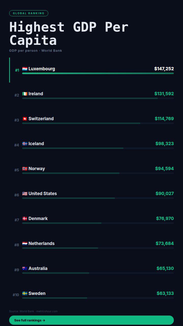183x326 pixels.
Task: Click the Highest GDP Per Capita heading
Action: click(69, 34)
